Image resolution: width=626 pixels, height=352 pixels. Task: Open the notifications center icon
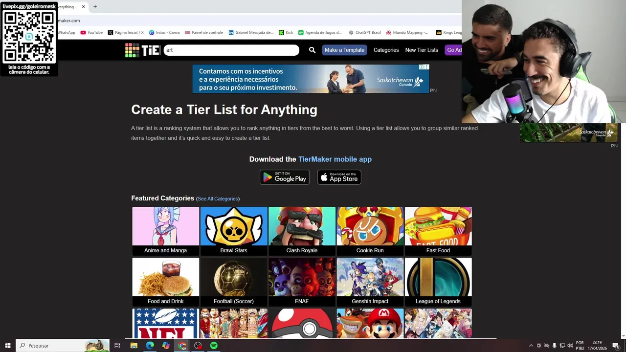click(616, 346)
